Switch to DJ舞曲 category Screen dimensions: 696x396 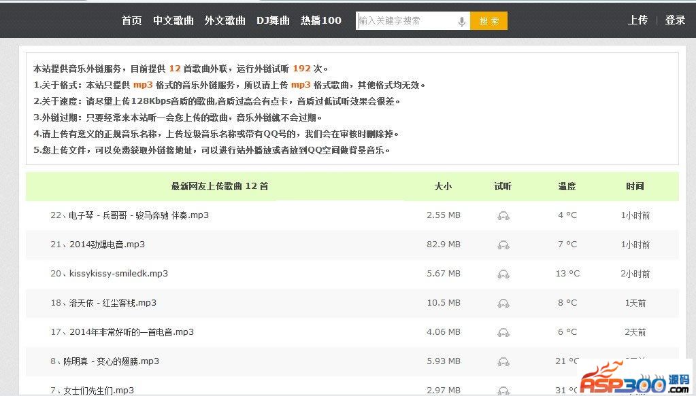[x=273, y=20]
